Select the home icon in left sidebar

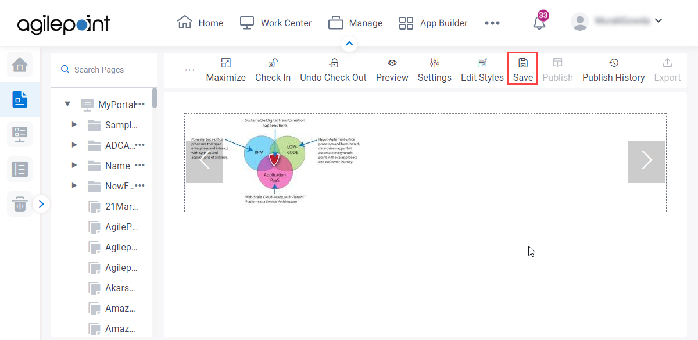(x=20, y=64)
